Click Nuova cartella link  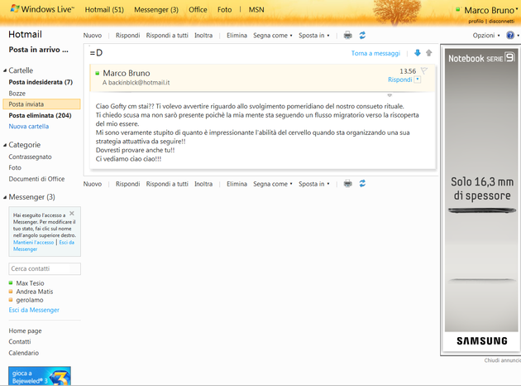pos(29,126)
